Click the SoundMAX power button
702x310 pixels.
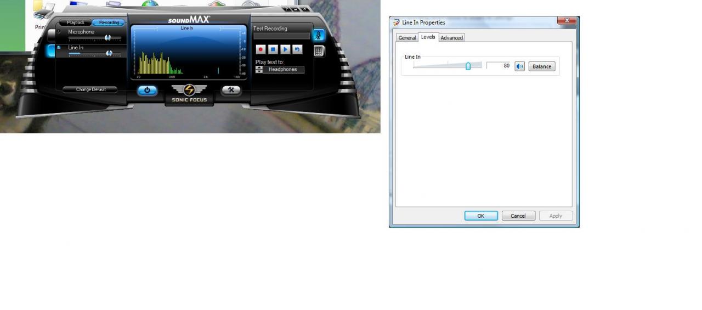pyautogui.click(x=147, y=91)
